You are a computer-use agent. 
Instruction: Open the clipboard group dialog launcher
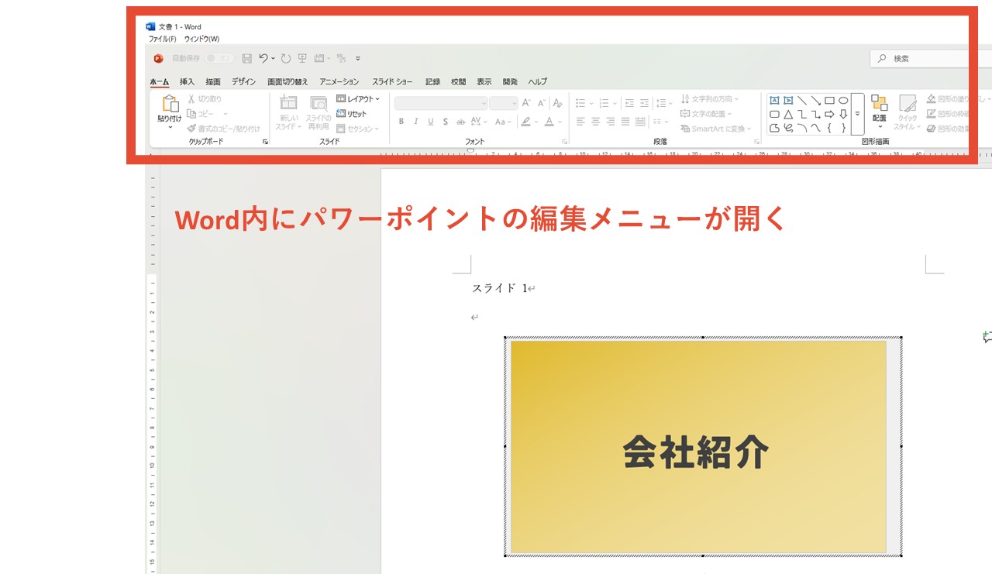click(265, 142)
